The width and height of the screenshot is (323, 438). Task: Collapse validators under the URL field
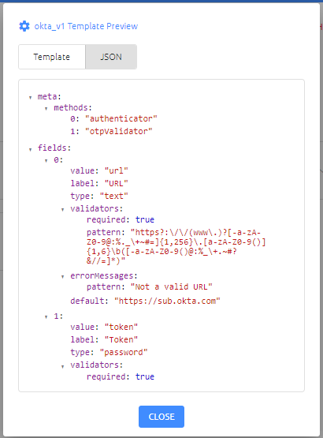tap(63, 209)
